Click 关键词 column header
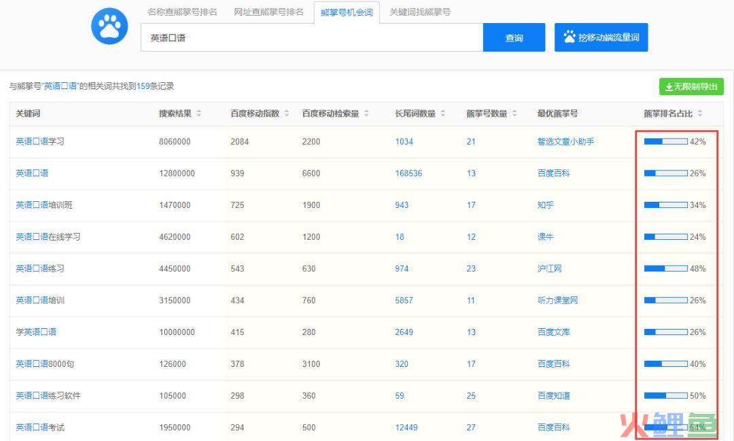This screenshot has height=441, width=734. point(28,113)
